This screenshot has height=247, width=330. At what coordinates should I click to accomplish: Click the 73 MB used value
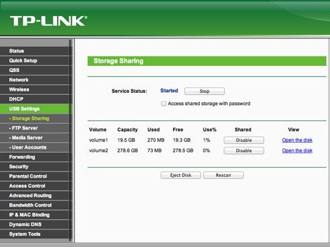154,151
